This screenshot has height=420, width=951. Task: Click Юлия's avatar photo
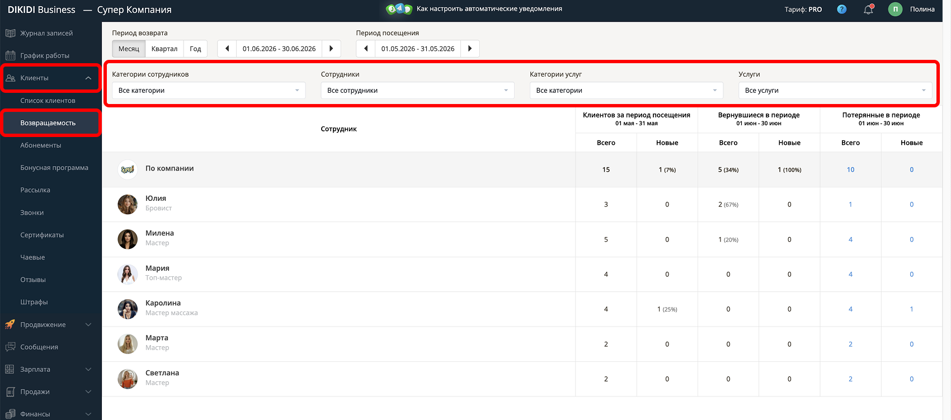pyautogui.click(x=128, y=204)
